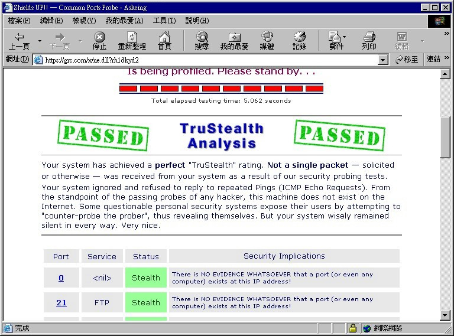Screen dimensions: 454x336
Task: Click the Windows logo throbber icon
Action: coord(439,21)
